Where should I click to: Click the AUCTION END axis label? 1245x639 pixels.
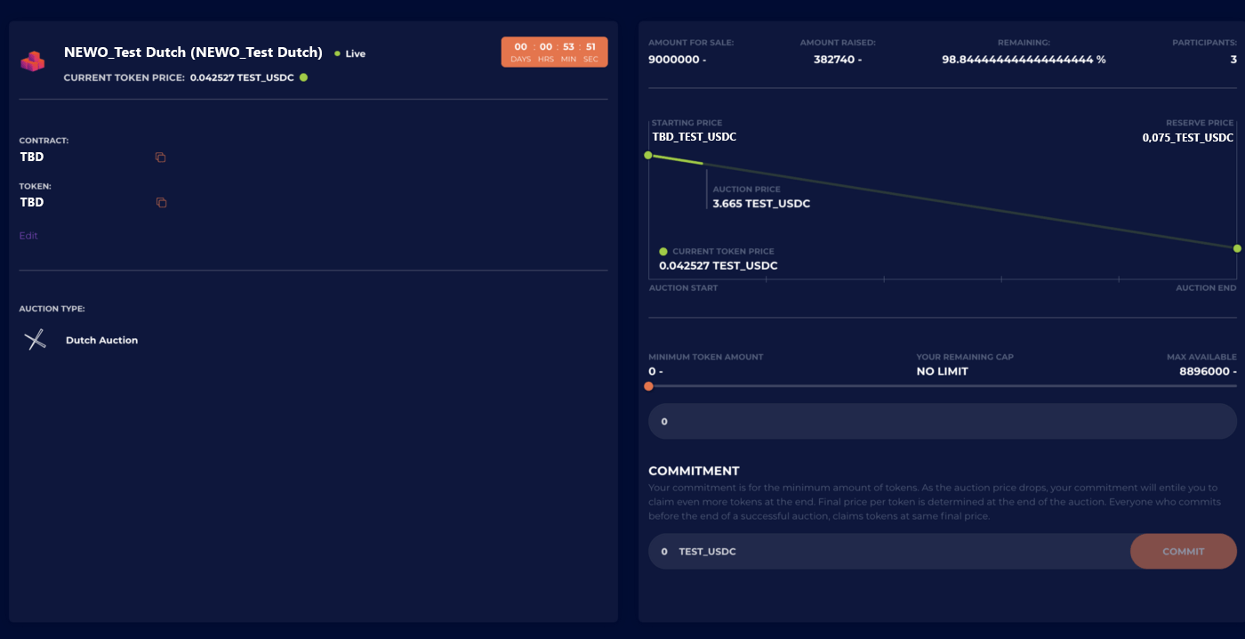coord(1207,287)
